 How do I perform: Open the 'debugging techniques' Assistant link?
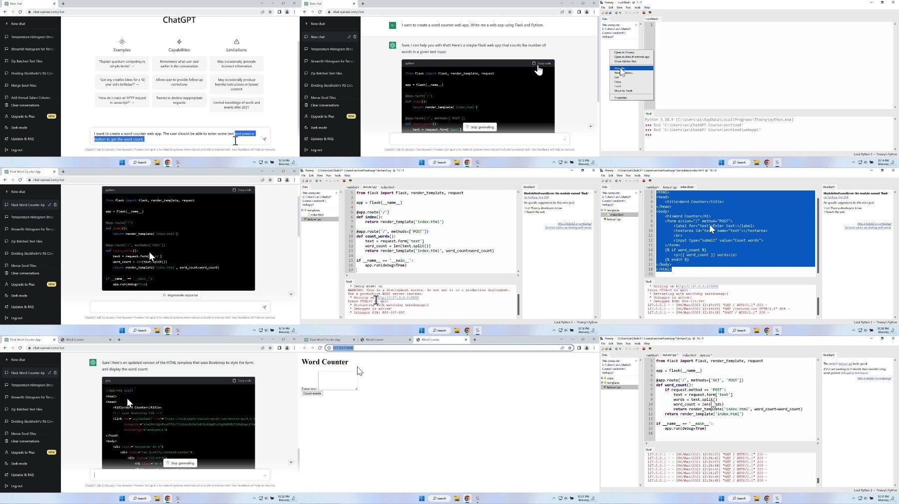854,373
